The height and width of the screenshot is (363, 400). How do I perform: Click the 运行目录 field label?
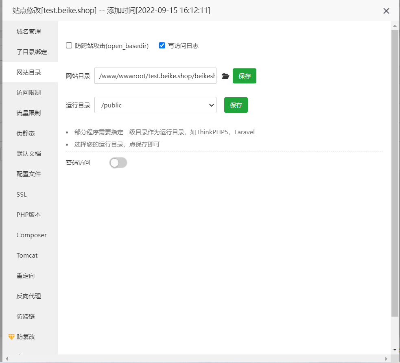pos(78,105)
